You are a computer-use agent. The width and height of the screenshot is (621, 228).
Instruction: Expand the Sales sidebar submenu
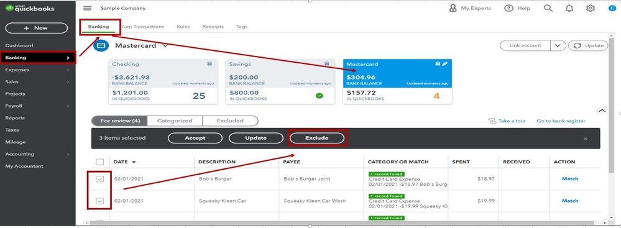[x=68, y=82]
